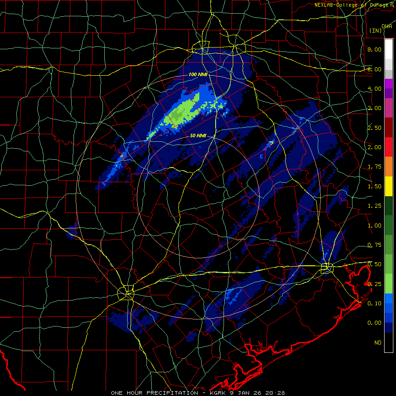Image resolution: width=396 pixels, height=396 pixels.
Task: Click the 1.75 legend value
Action: (374, 167)
